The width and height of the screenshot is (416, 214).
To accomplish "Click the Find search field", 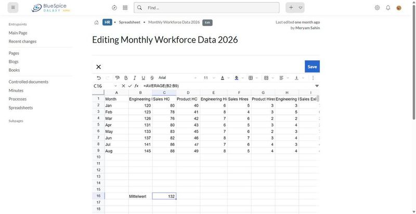I will [206, 8].
